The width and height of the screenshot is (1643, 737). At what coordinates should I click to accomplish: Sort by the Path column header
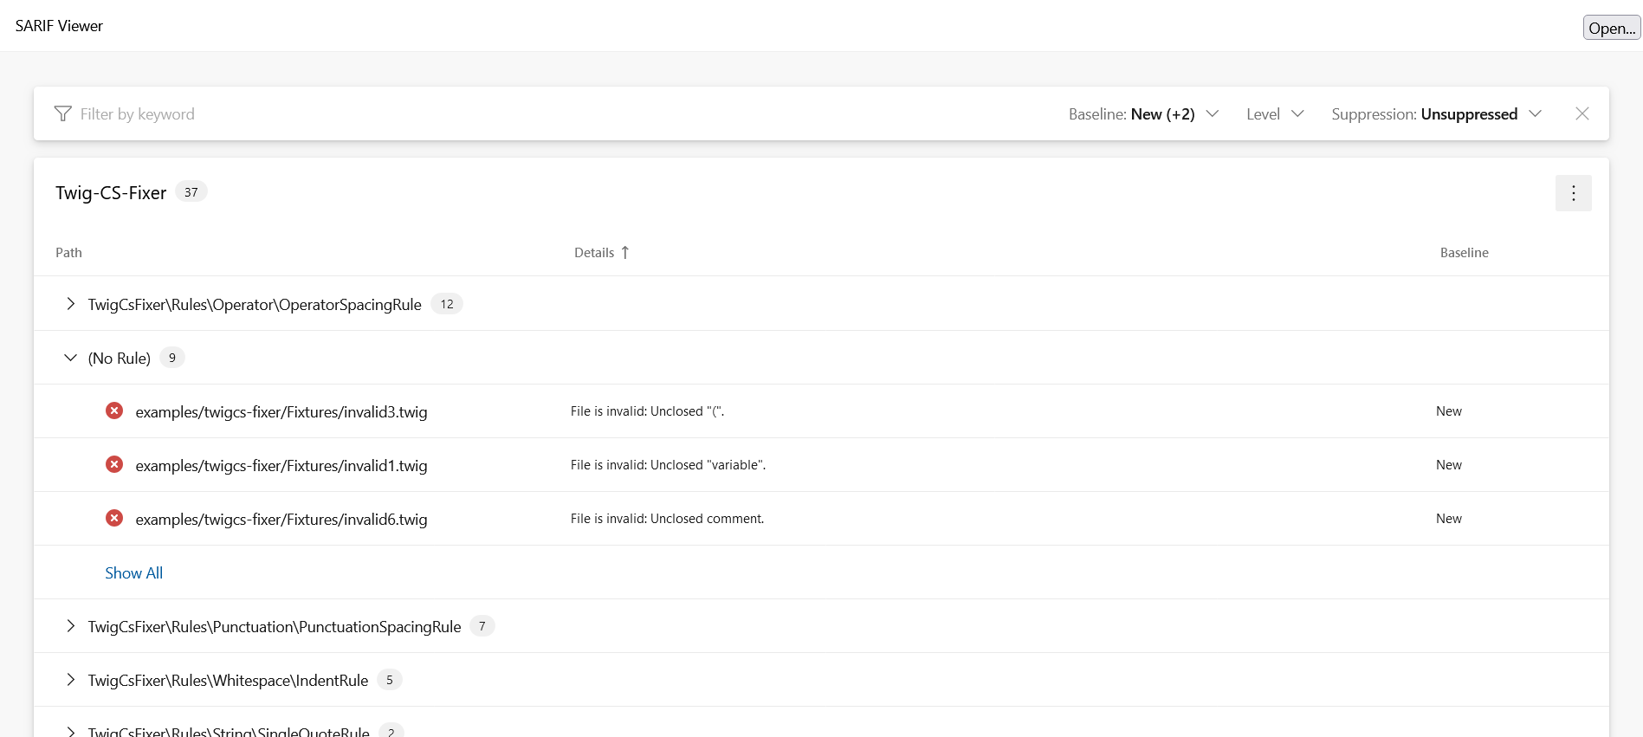69,253
